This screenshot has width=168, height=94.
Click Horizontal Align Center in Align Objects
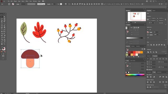[151, 77]
